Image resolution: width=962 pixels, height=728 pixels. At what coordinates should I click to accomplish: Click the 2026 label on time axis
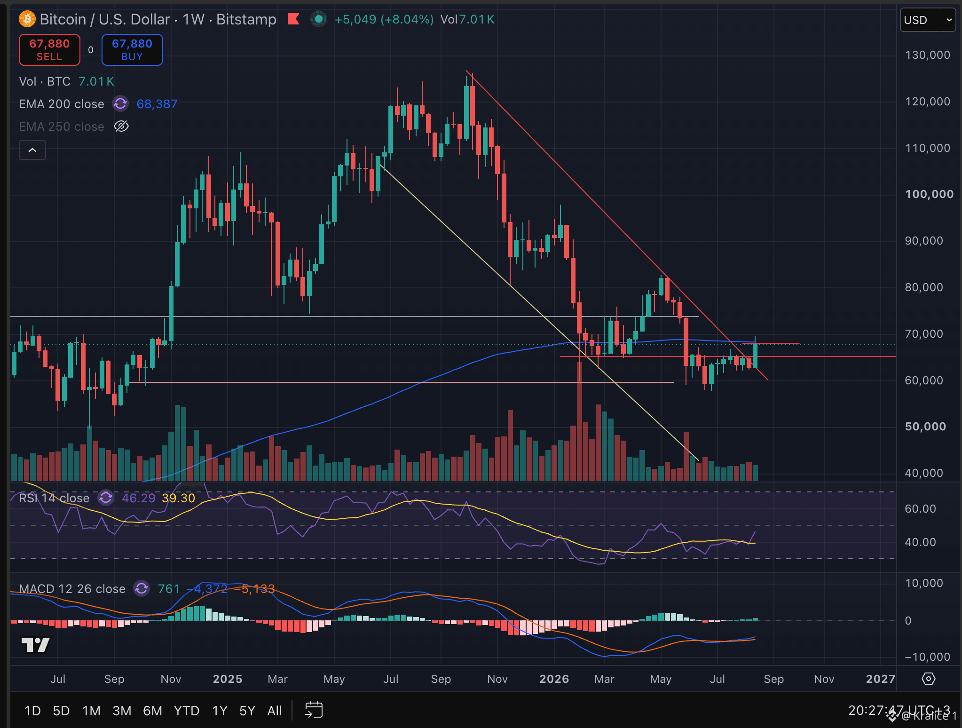point(554,679)
